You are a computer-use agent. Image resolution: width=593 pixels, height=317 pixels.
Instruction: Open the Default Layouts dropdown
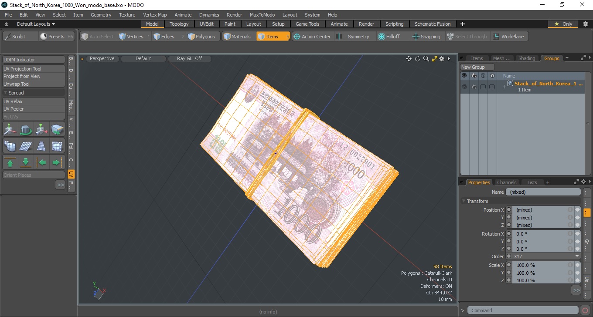click(36, 24)
